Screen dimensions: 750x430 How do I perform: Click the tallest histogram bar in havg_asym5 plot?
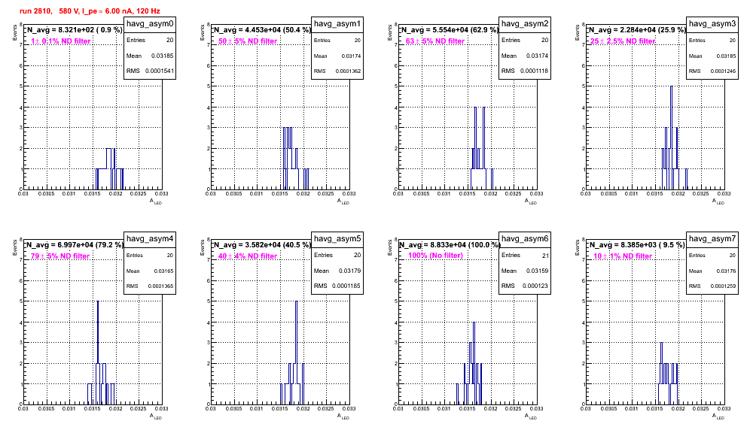(297, 353)
